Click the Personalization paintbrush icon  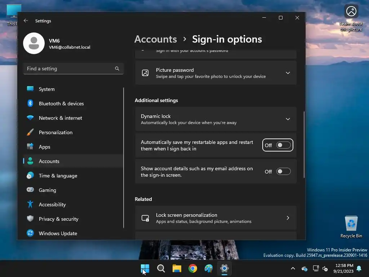[30, 132]
